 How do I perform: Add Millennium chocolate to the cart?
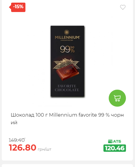(117, 98)
